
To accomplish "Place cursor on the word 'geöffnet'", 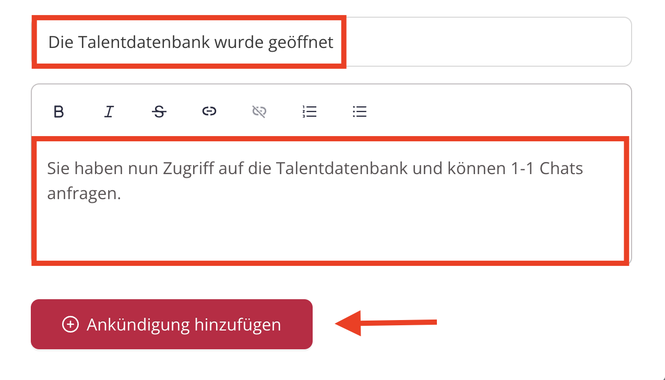I will 301,42.
